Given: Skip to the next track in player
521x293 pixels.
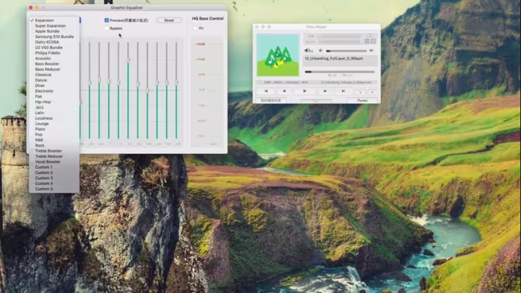Looking at the screenshot, I should tap(343, 91).
